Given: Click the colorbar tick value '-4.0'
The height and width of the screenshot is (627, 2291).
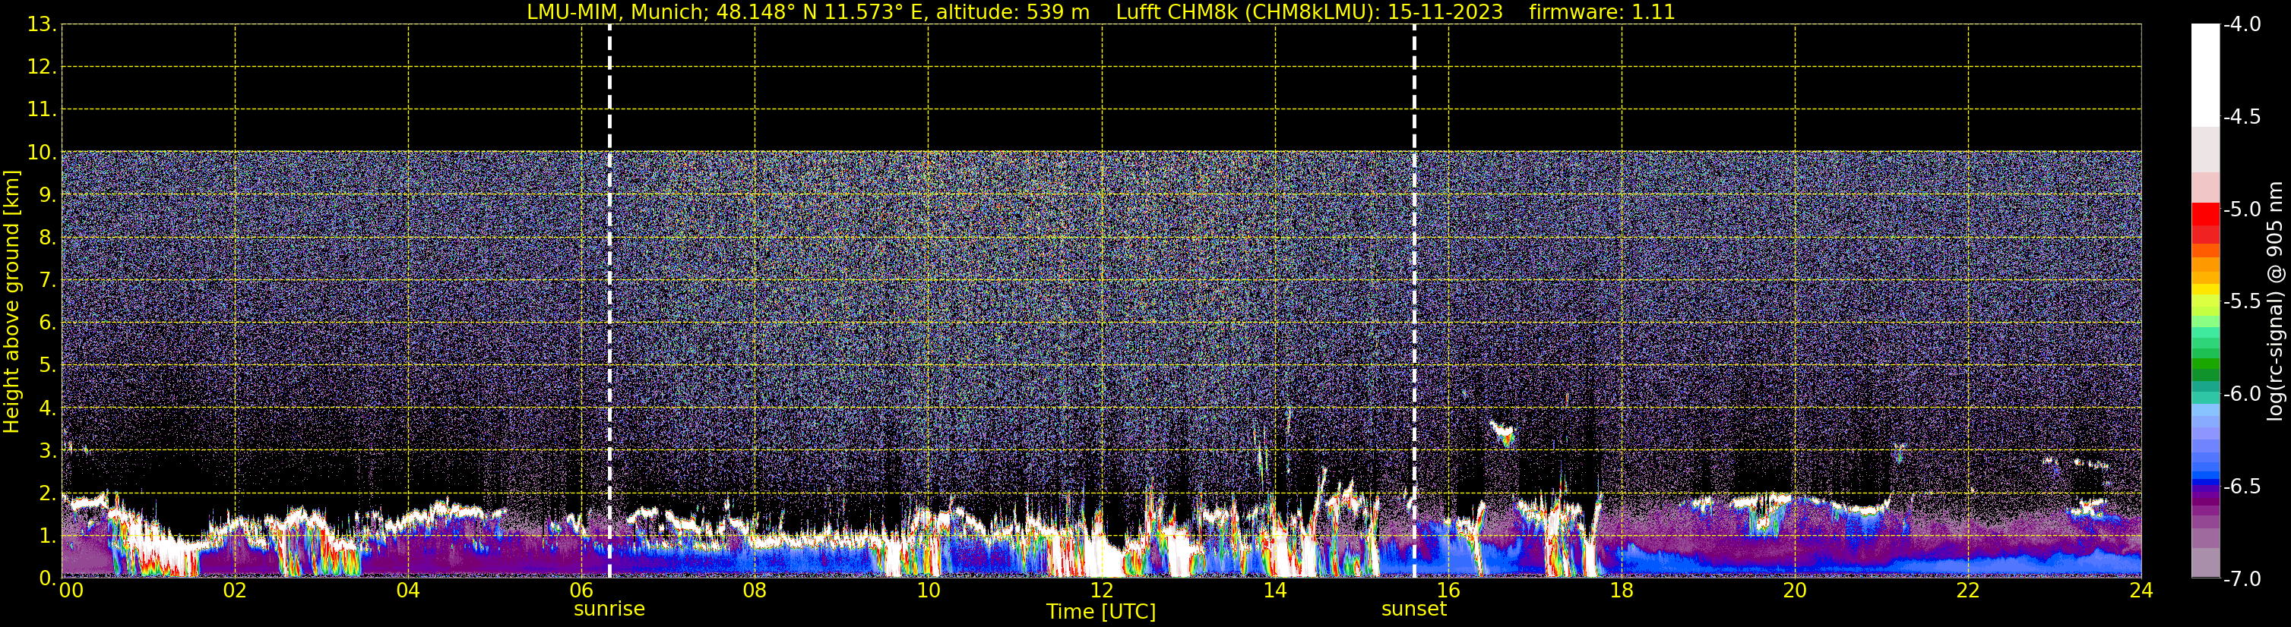Looking at the screenshot, I should 2241,24.
